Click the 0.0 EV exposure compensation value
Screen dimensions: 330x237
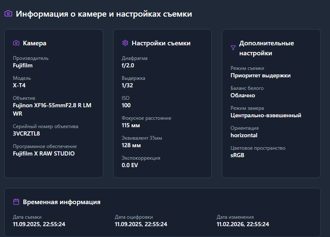(129, 165)
